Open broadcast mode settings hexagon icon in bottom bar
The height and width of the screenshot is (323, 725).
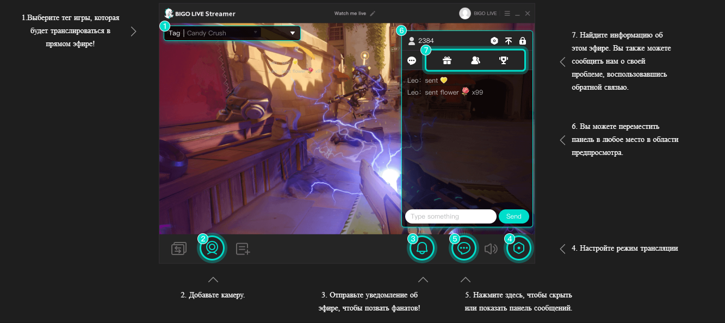(519, 249)
